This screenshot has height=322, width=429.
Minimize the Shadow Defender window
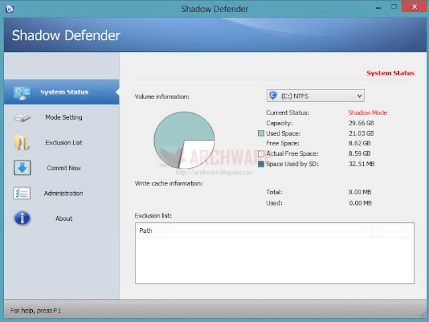coord(378,7)
